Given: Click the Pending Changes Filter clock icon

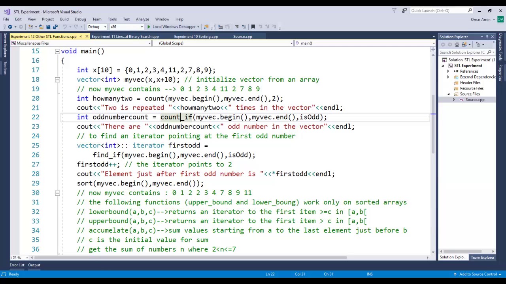Looking at the screenshot, I should (478, 45).
